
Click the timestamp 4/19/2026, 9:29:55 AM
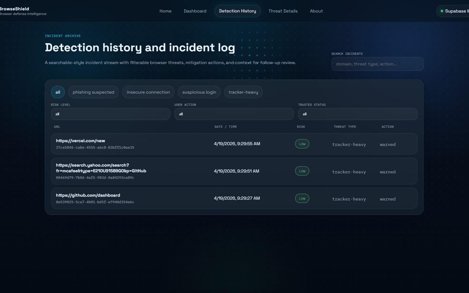click(237, 144)
